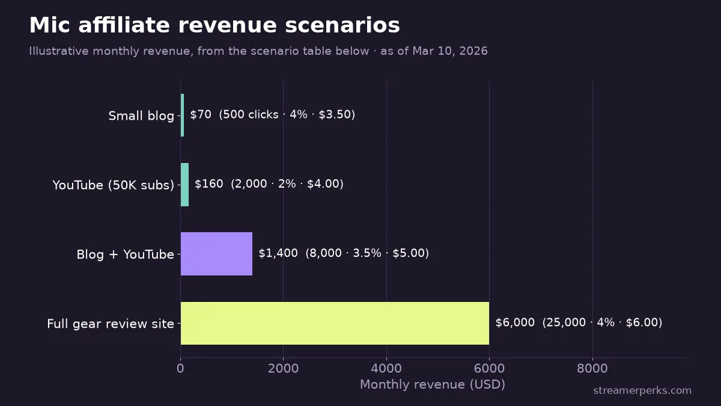This screenshot has height=406, width=721.
Task: Select the purple Blog + YouTube bar
Action: pyautogui.click(x=216, y=254)
